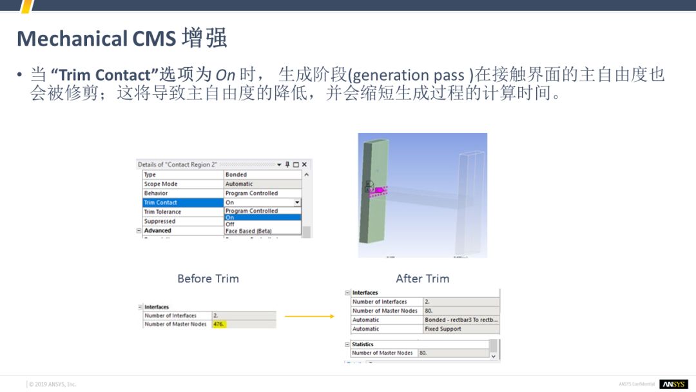Click 80. value in After Trim Interfaces group
This screenshot has height=392, width=696.
click(x=461, y=311)
